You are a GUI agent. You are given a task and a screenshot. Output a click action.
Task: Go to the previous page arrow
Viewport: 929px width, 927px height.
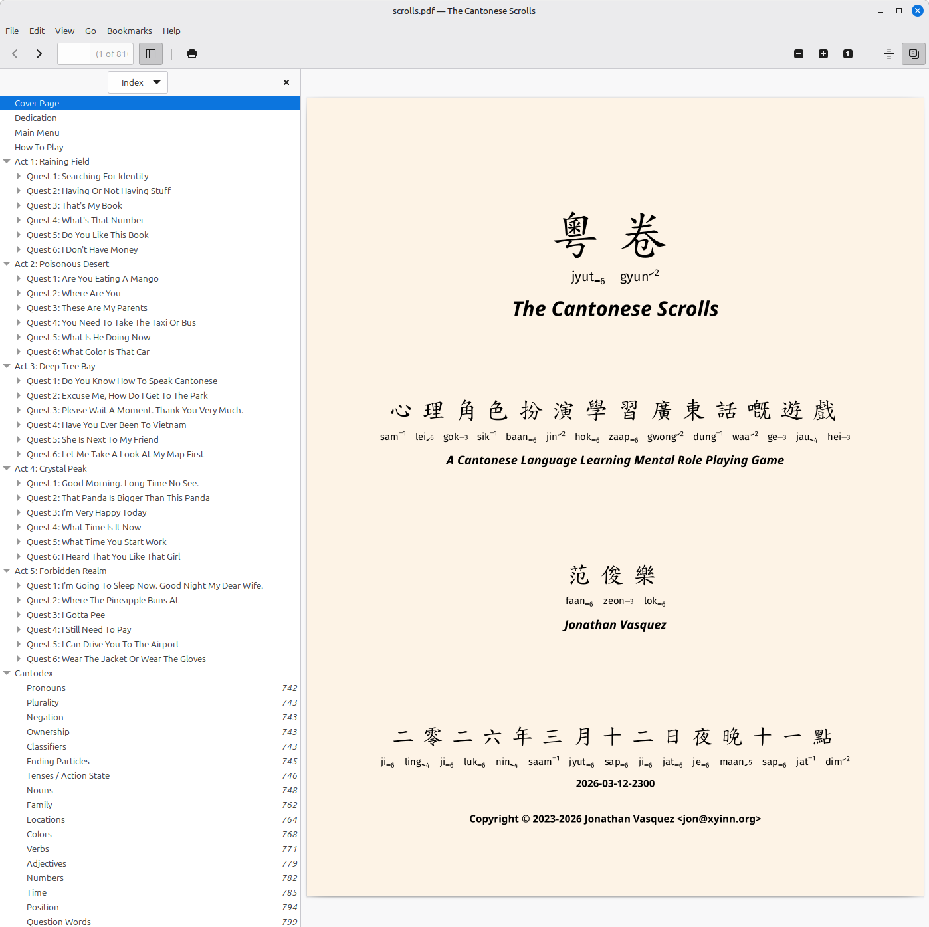click(x=15, y=54)
